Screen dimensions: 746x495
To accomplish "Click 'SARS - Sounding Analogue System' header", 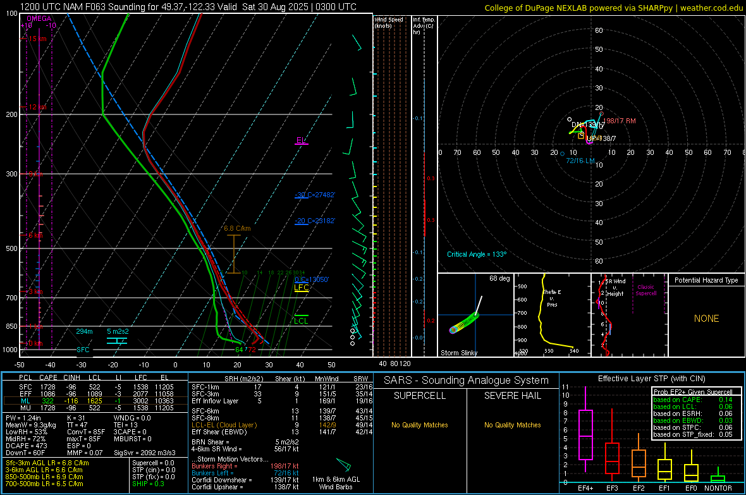I will [x=467, y=381].
